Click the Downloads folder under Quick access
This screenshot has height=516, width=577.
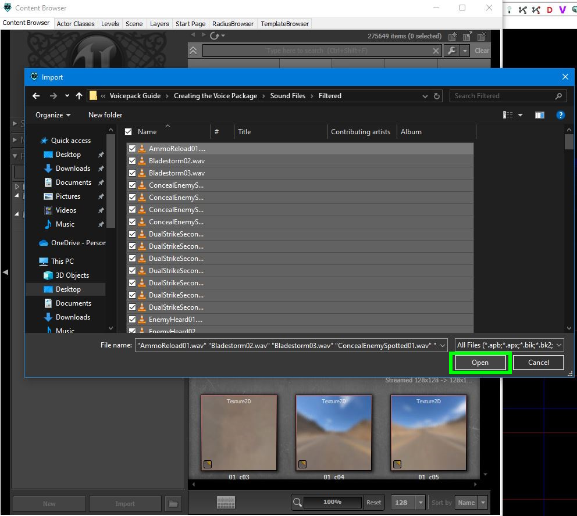point(73,169)
